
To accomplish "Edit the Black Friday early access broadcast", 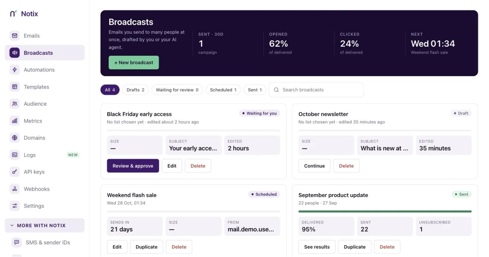I will pyautogui.click(x=172, y=166).
